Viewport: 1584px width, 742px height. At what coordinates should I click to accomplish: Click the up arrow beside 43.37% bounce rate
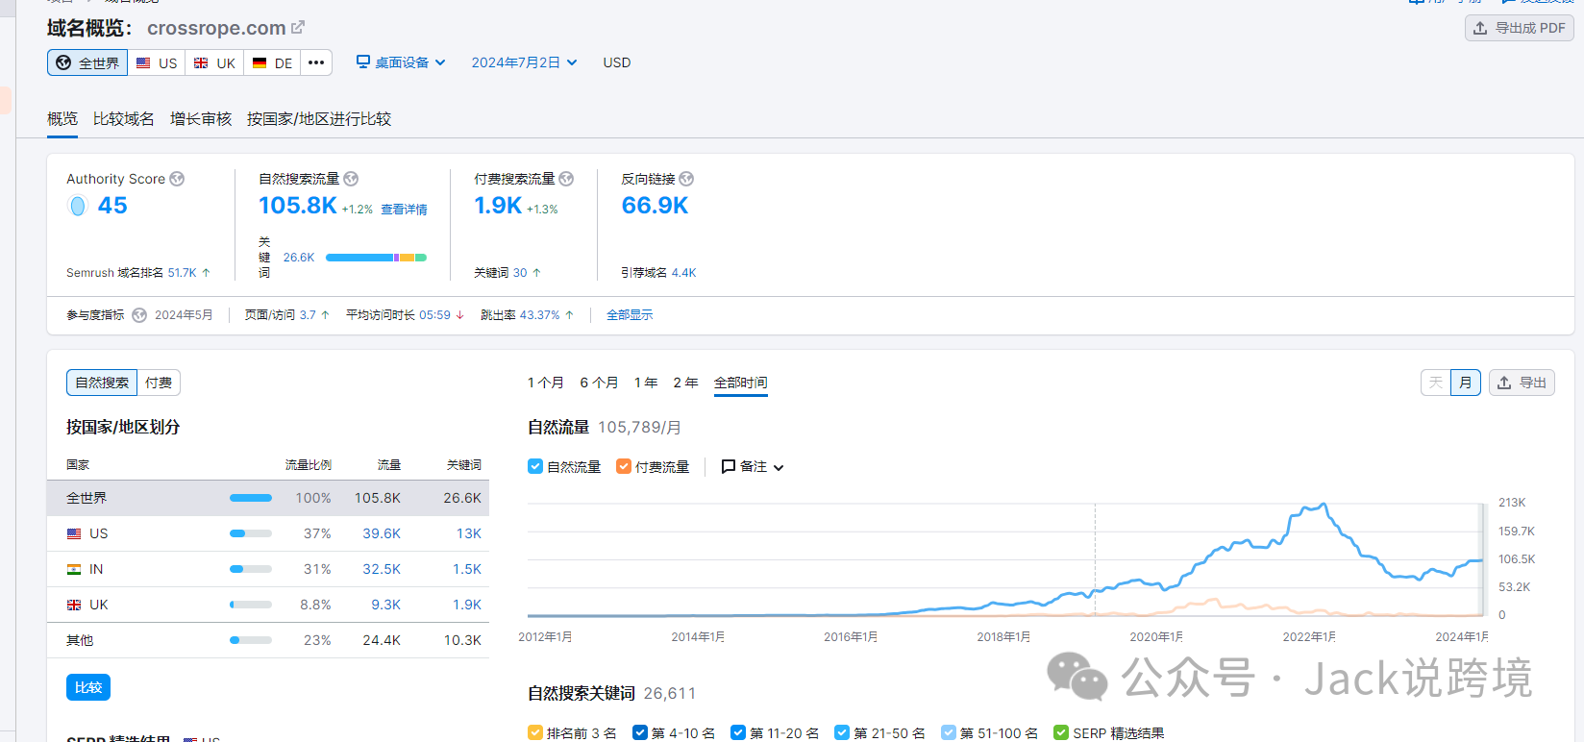pos(569,315)
